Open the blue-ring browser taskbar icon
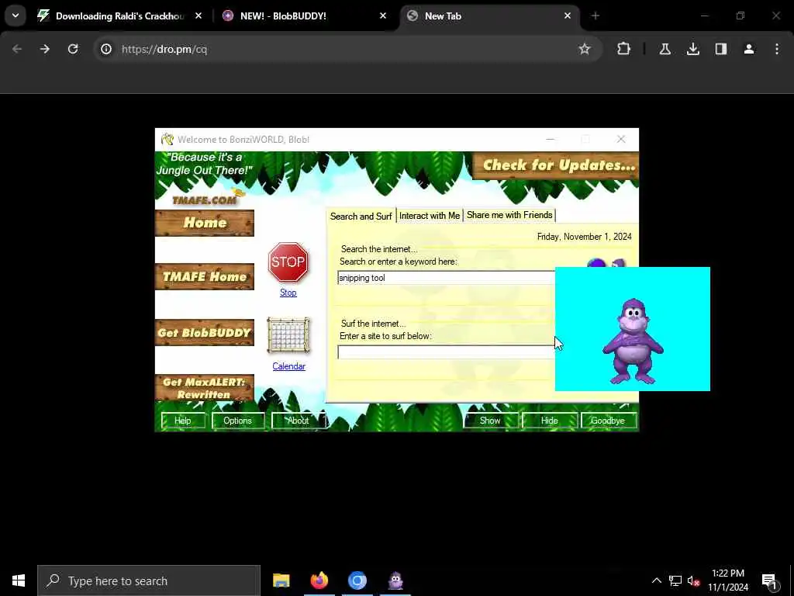 [x=357, y=580]
